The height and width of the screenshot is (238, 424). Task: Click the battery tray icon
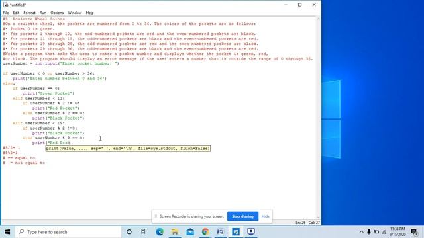pos(376,232)
